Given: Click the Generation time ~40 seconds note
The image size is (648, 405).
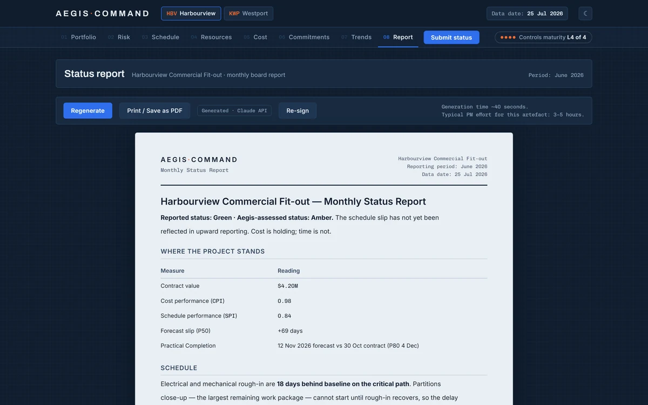Looking at the screenshot, I should 485,107.
